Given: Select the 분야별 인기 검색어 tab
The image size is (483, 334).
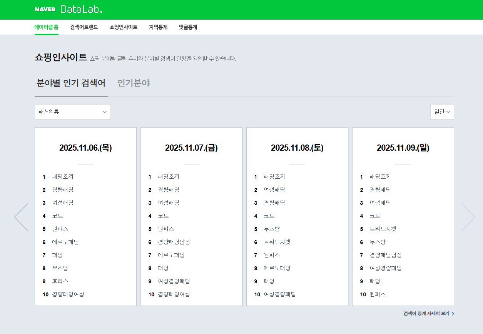Looking at the screenshot, I should 71,83.
